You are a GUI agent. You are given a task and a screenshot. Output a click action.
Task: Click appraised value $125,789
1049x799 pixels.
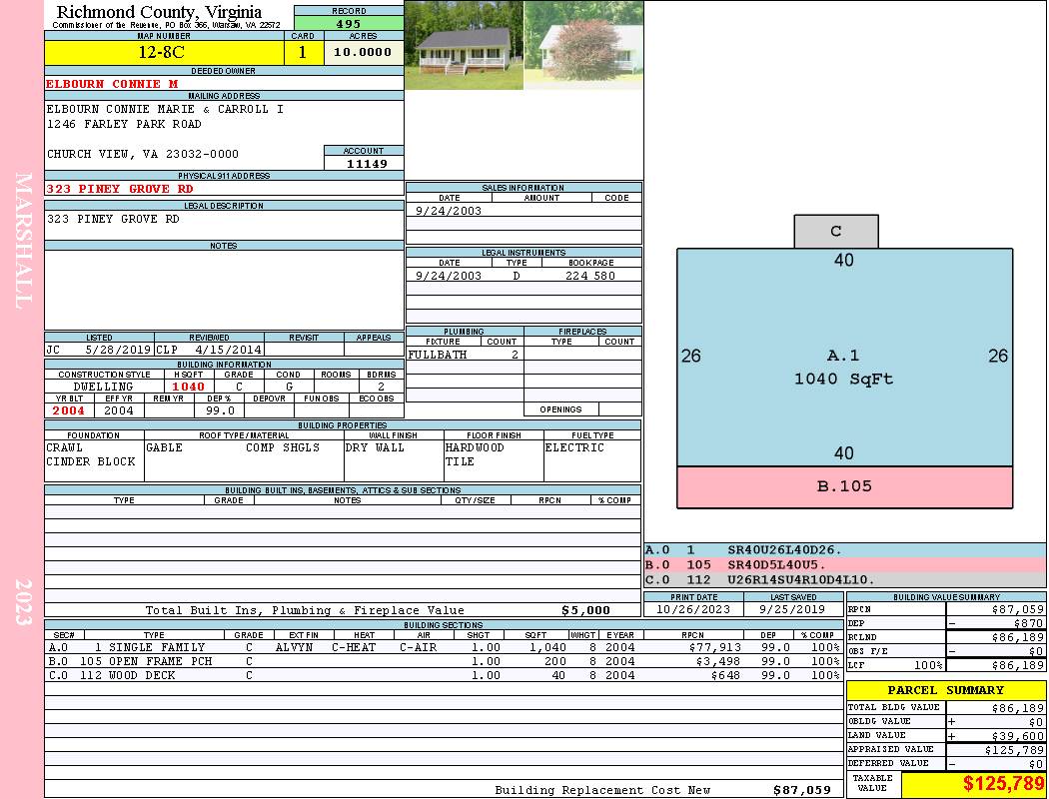tap(1014, 749)
